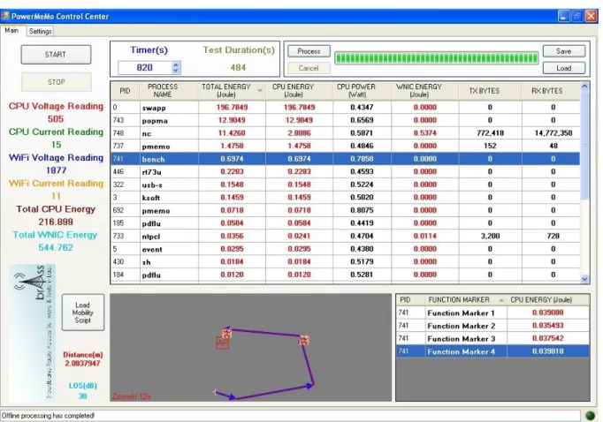Click PID 184 pdflu row
603x422 pixels.
click(x=346, y=275)
